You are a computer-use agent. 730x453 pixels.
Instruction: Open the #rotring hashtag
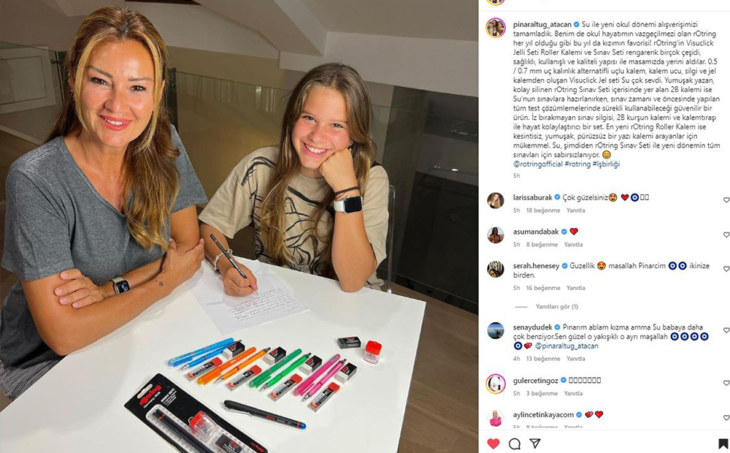(577, 164)
